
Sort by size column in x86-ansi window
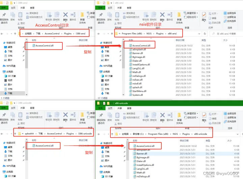(x=225, y=40)
